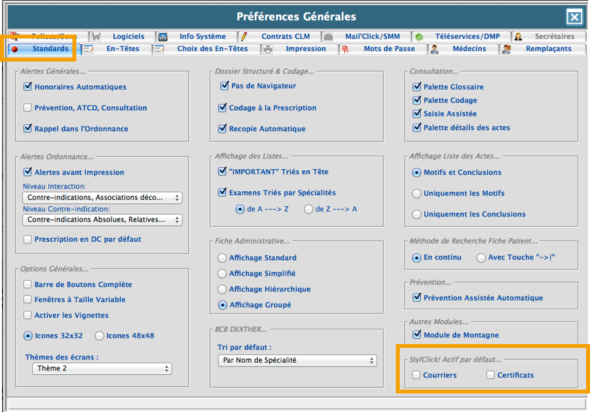This screenshot has height=412, width=590.
Task: Switch to the Choix des En-Têtes tab
Action: (x=211, y=49)
